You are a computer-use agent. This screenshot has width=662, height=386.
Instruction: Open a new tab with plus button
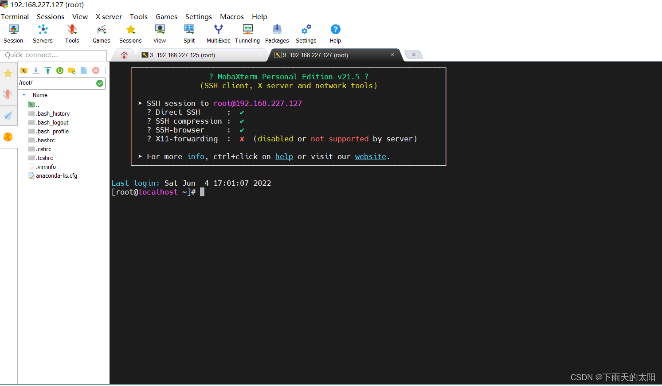pos(414,55)
